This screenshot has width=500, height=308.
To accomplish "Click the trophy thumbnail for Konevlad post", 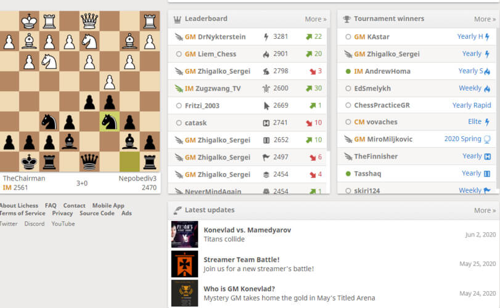I will click(x=184, y=293).
